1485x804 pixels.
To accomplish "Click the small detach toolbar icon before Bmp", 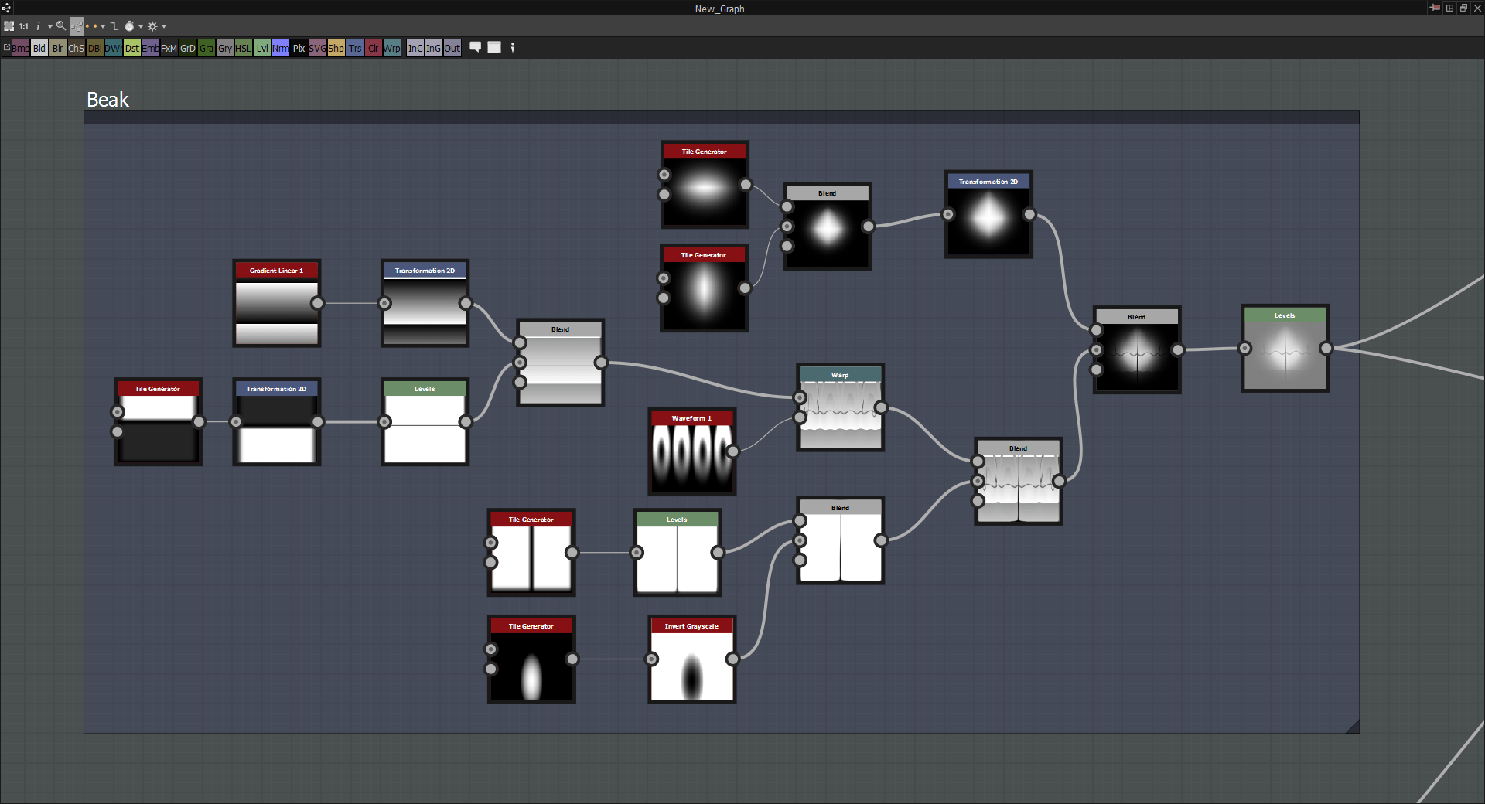I will tap(7, 47).
